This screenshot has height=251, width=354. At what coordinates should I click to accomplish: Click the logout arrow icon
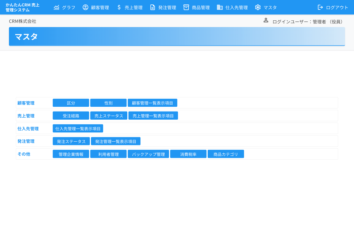320,8
